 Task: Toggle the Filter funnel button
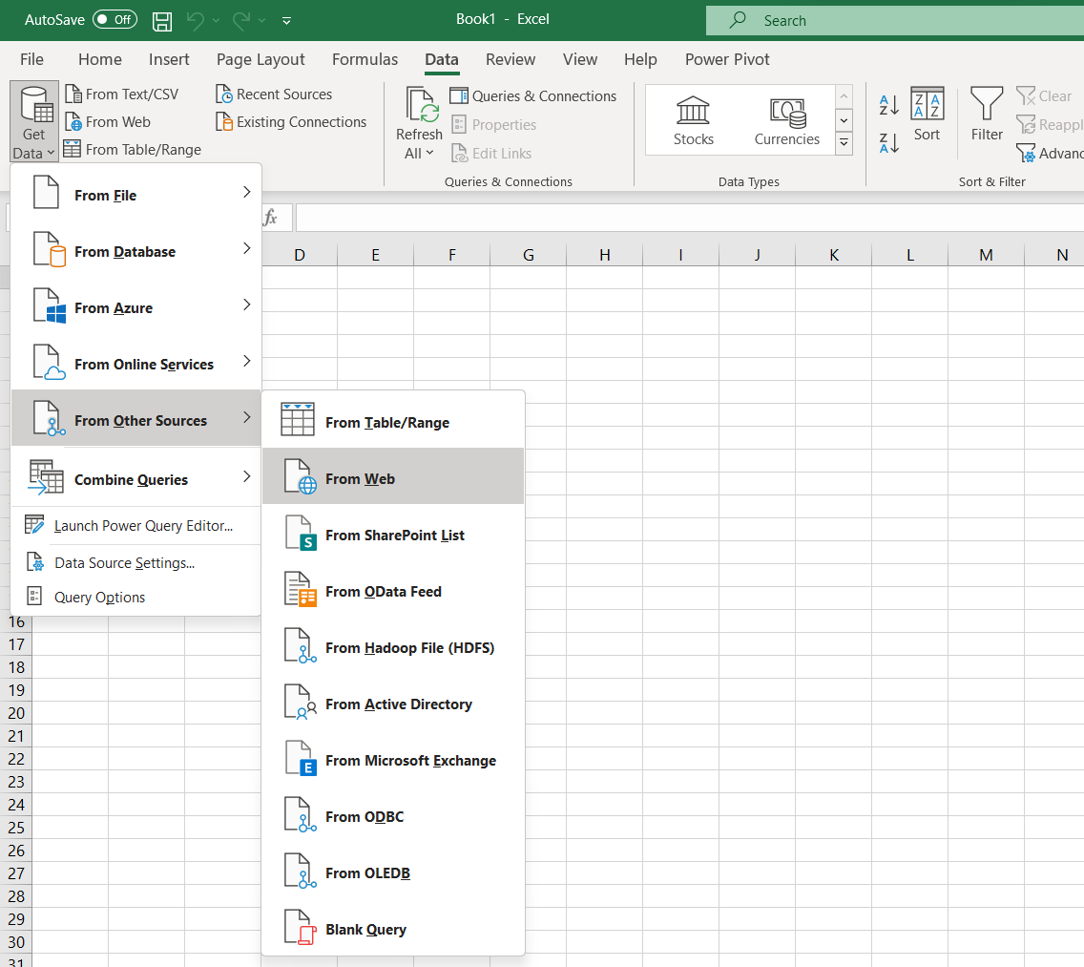pos(987,115)
